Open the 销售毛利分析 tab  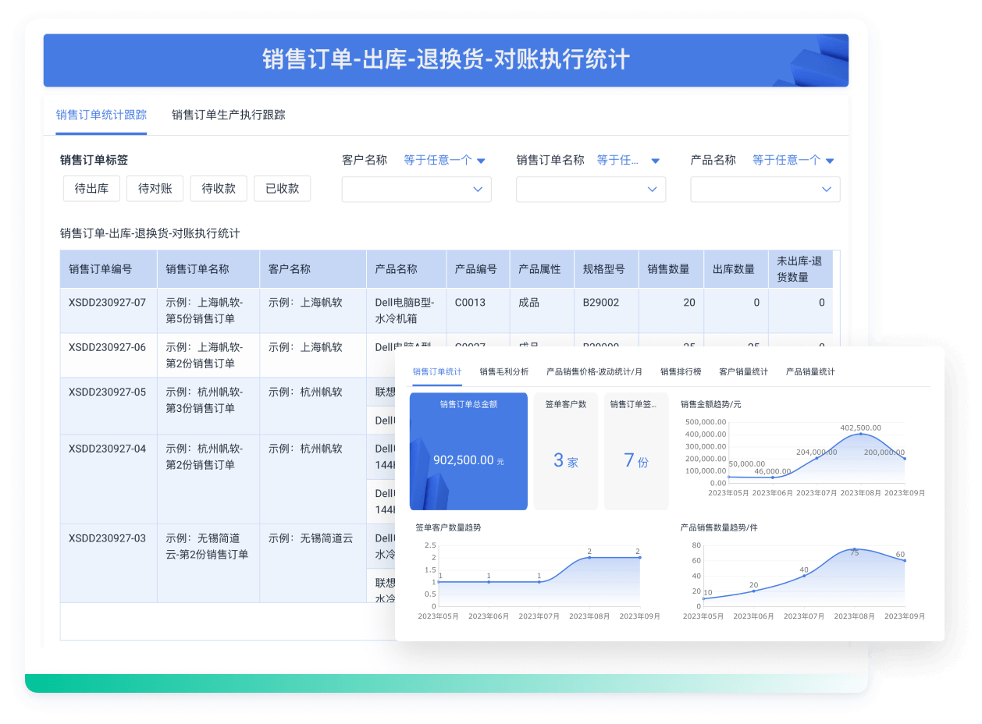[503, 372]
